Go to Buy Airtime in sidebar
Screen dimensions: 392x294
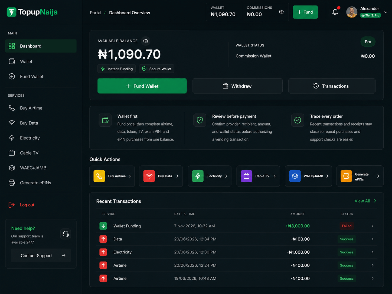(41, 108)
